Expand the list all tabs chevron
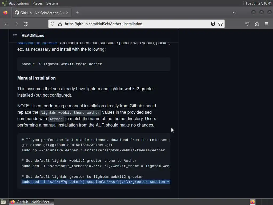 234,13
